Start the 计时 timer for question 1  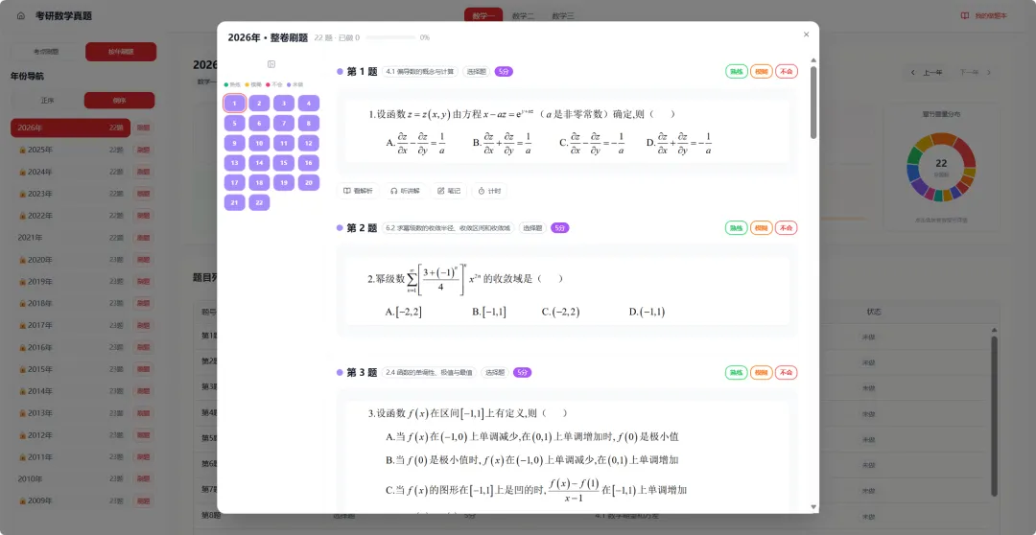(x=489, y=191)
